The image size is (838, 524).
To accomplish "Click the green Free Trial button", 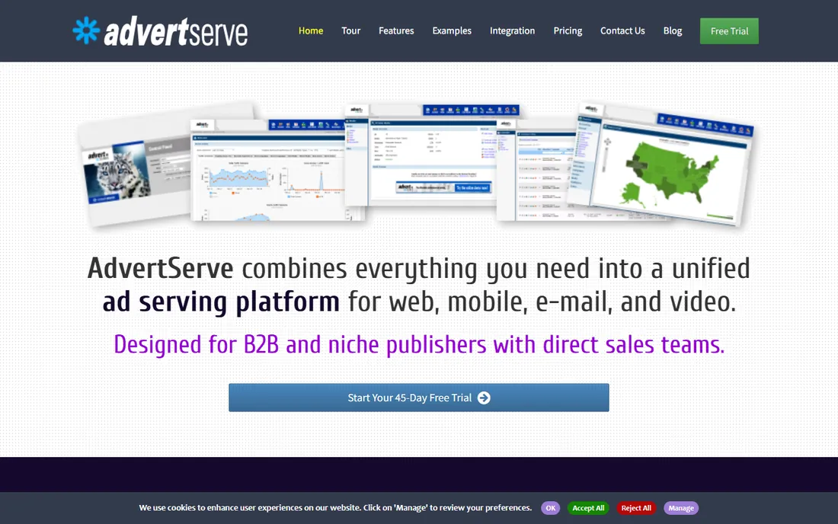I will pos(729,31).
